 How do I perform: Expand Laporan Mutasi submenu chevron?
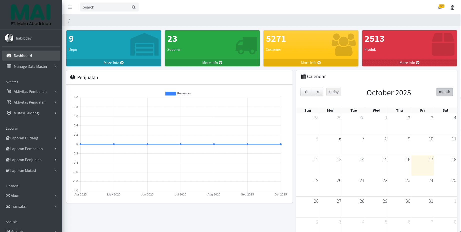(56, 170)
